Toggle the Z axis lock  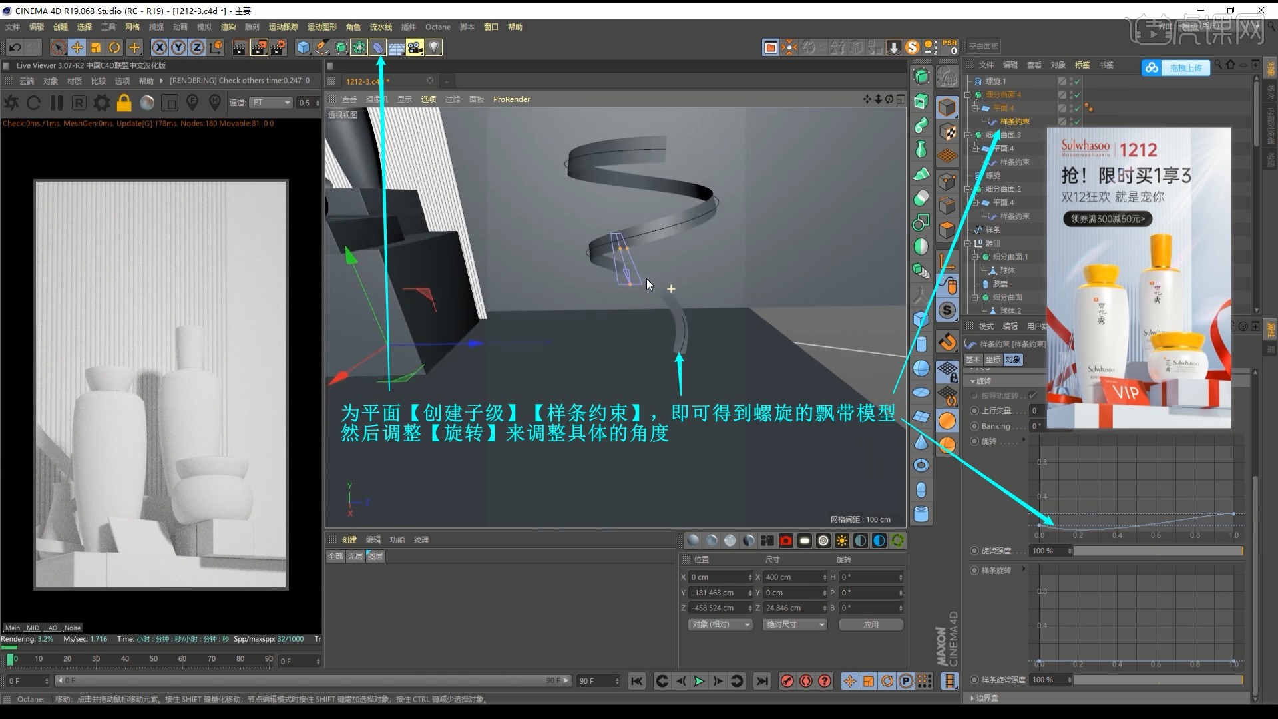pyautogui.click(x=197, y=47)
